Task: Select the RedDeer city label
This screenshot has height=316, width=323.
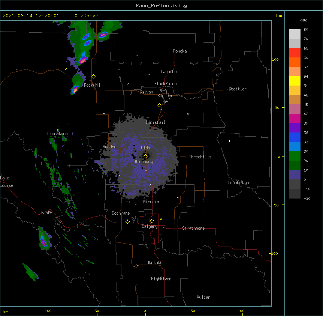Action: (165, 96)
